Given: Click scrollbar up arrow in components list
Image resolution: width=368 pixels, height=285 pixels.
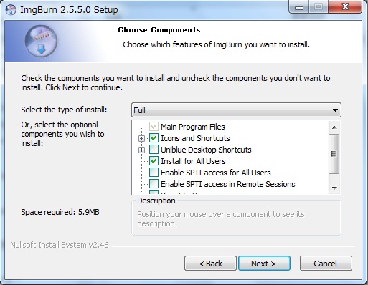Looking at the screenshot, I should click(334, 127).
